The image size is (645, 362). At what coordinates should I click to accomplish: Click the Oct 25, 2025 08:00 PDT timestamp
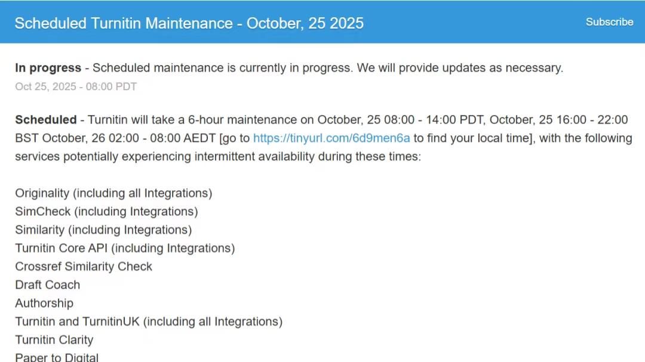pyautogui.click(x=76, y=86)
